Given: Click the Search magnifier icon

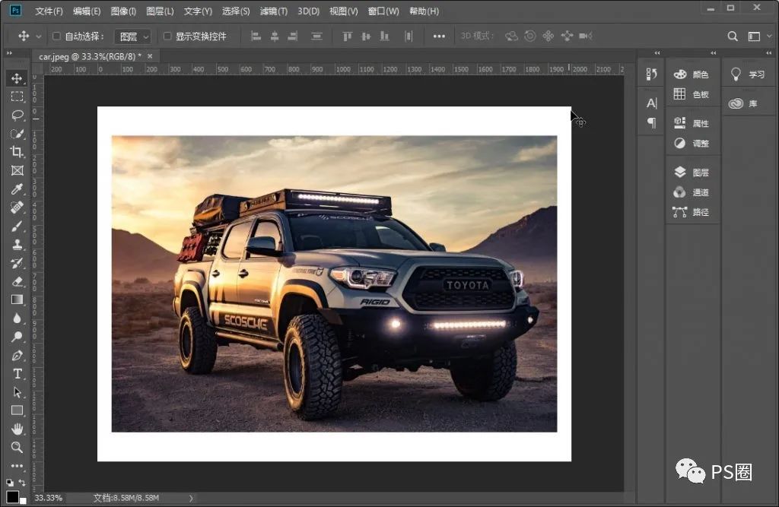Looking at the screenshot, I should pyautogui.click(x=733, y=36).
